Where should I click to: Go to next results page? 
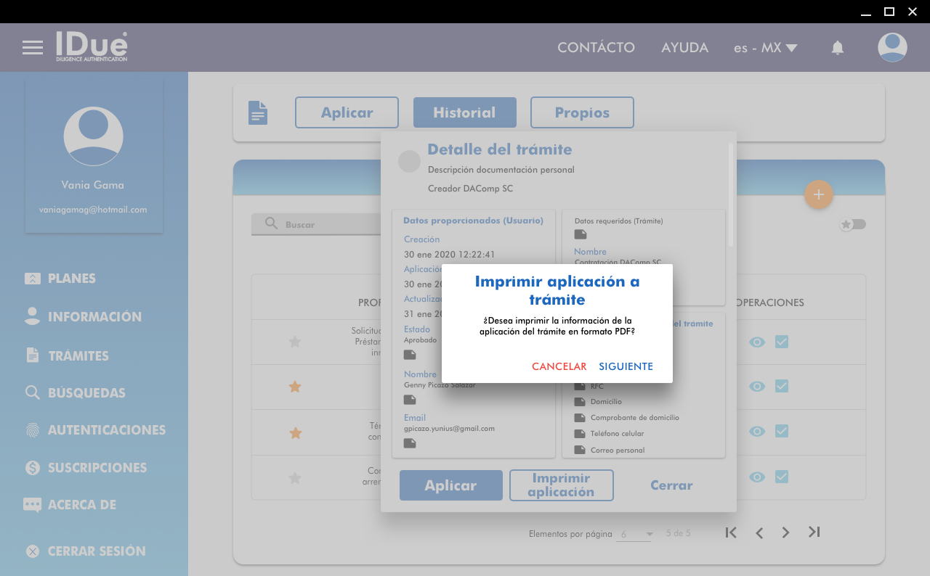[x=785, y=532]
